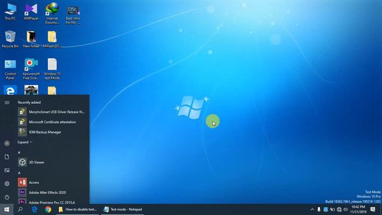Launch Apowersoft Free Screen recorder shortcut
382x215 pixels.
(x=31, y=69)
